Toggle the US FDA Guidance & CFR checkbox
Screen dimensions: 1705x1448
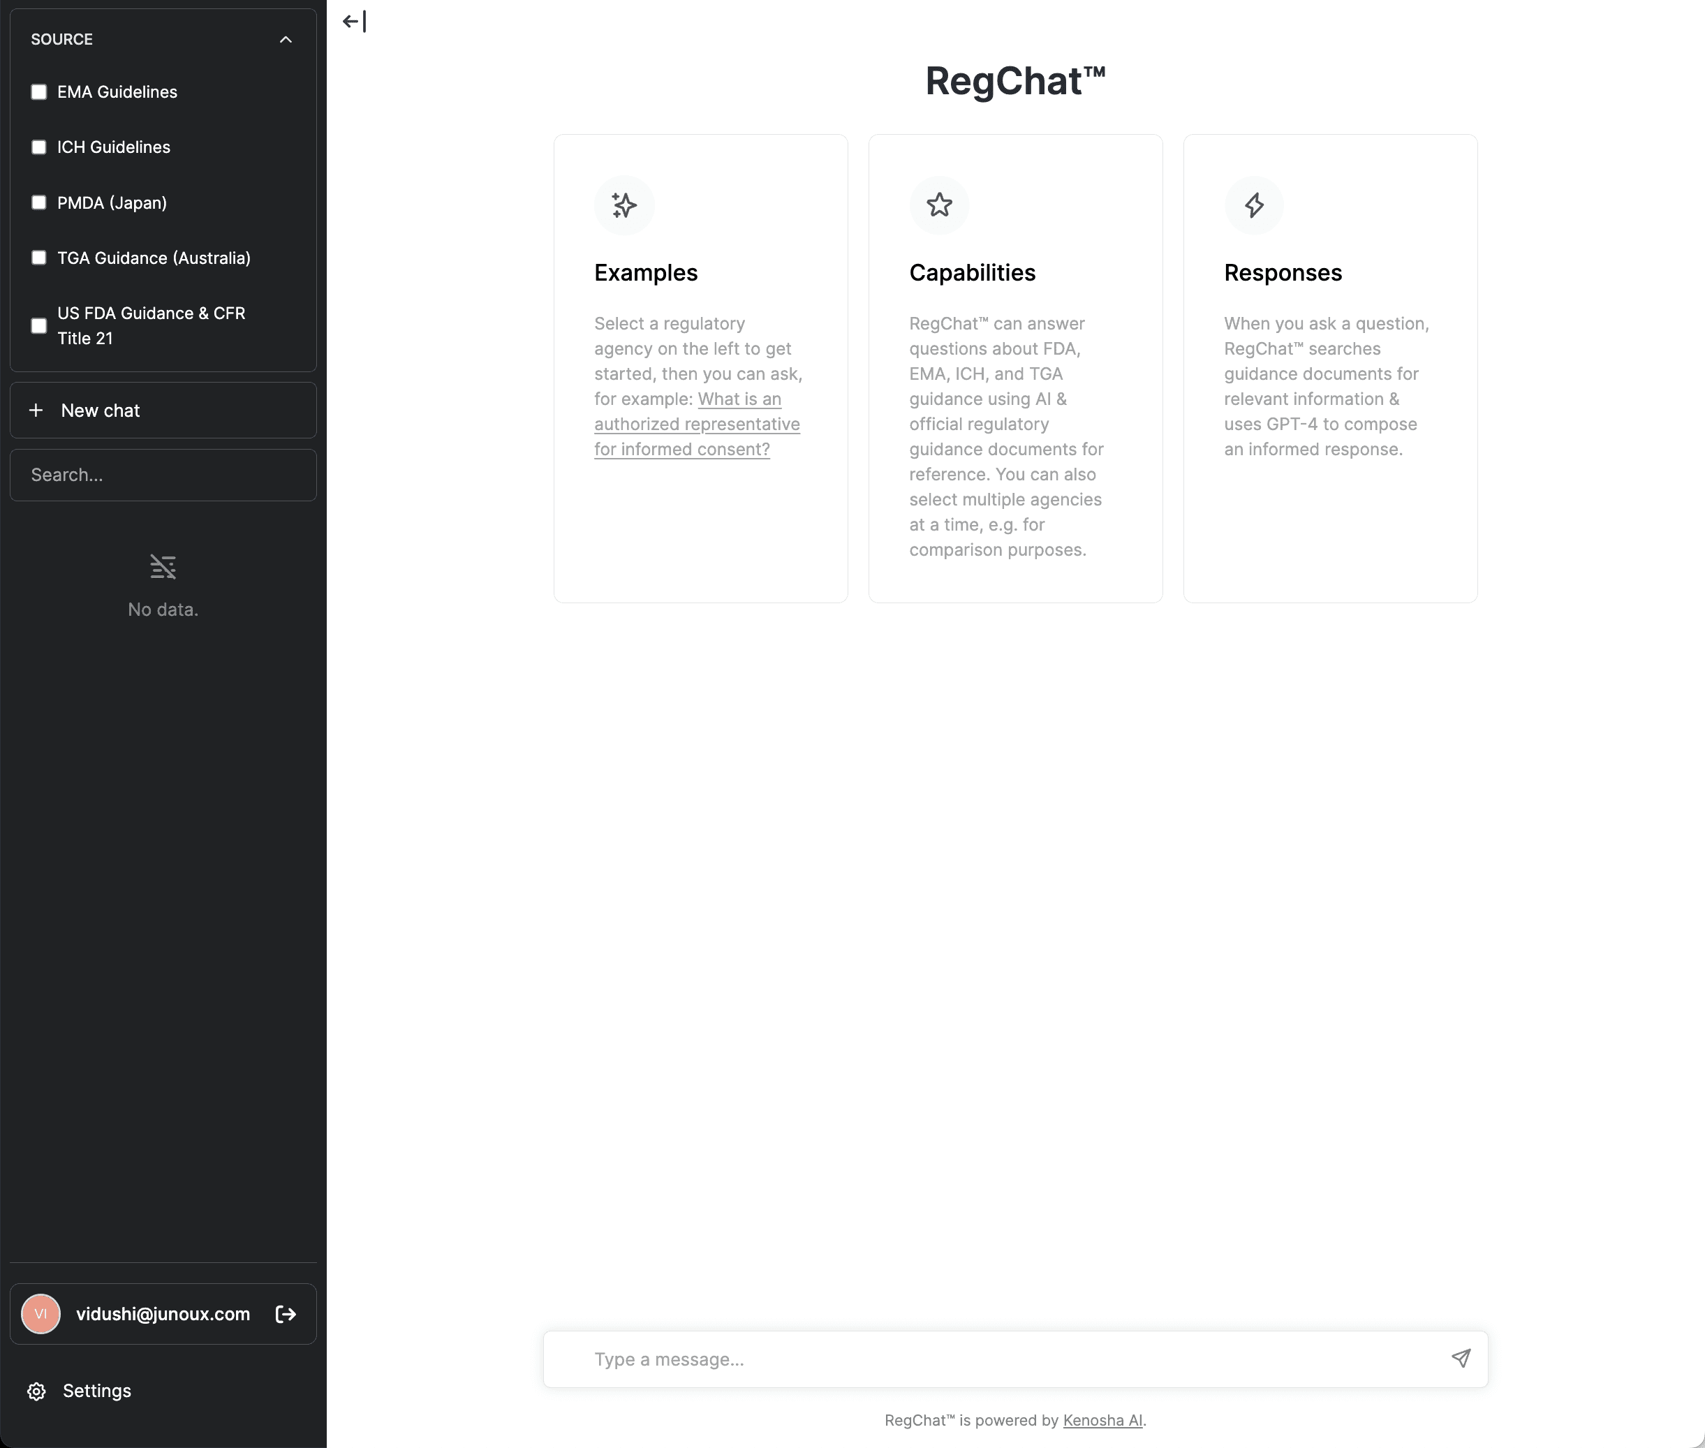pyautogui.click(x=38, y=326)
